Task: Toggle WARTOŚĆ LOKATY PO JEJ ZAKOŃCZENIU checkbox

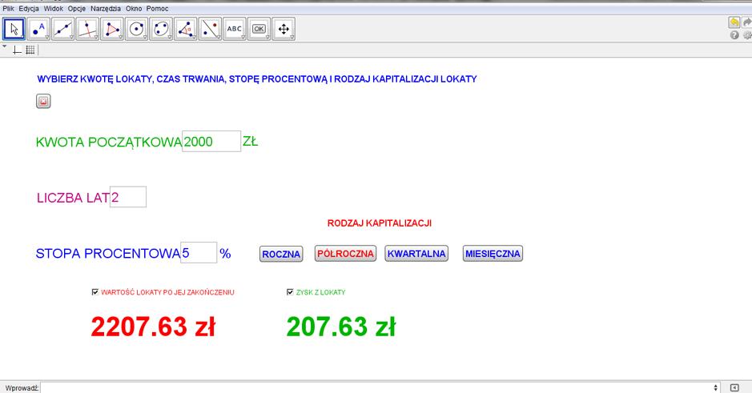Action: [x=95, y=292]
